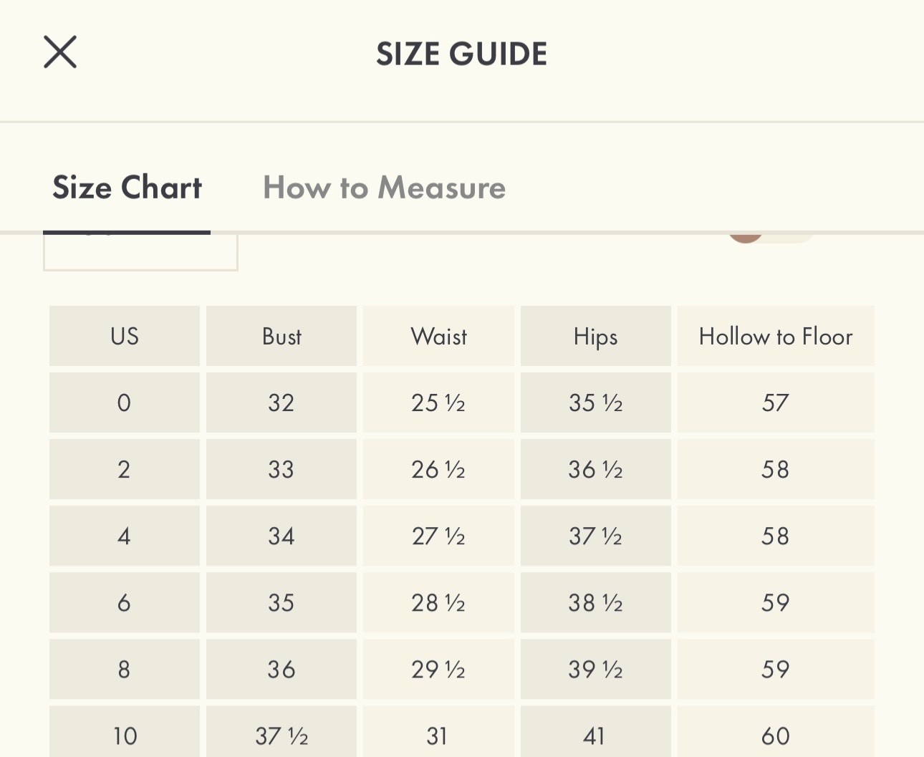Click the US column header
The width and height of the screenshot is (924, 757).
pos(125,337)
